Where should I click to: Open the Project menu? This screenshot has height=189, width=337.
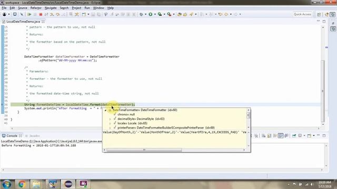click(x=76, y=8)
